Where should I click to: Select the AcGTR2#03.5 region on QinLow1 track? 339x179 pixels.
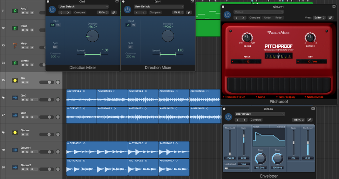click(97, 150)
